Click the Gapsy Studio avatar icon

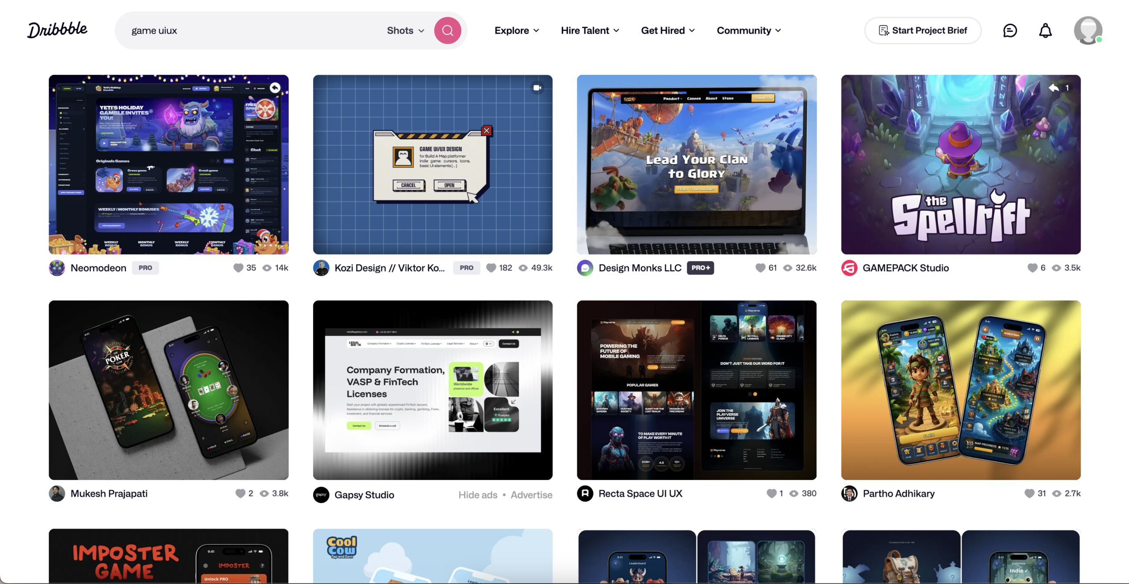click(x=321, y=495)
